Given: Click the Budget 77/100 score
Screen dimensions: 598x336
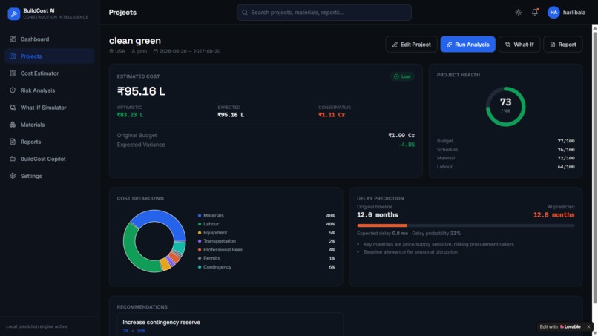Looking at the screenshot, I should coord(566,141).
